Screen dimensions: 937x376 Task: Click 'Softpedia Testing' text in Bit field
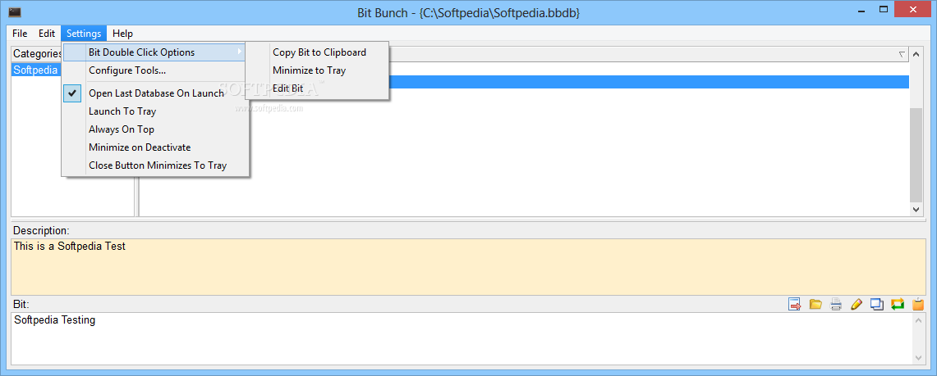click(54, 320)
